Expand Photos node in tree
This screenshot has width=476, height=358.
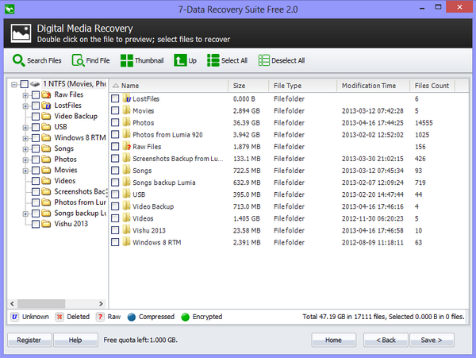[x=25, y=160]
